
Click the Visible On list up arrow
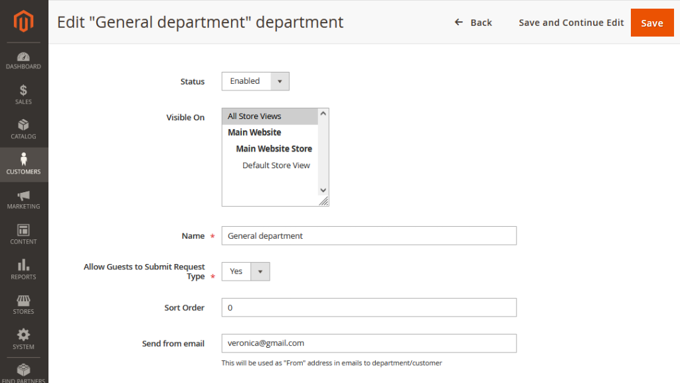323,113
